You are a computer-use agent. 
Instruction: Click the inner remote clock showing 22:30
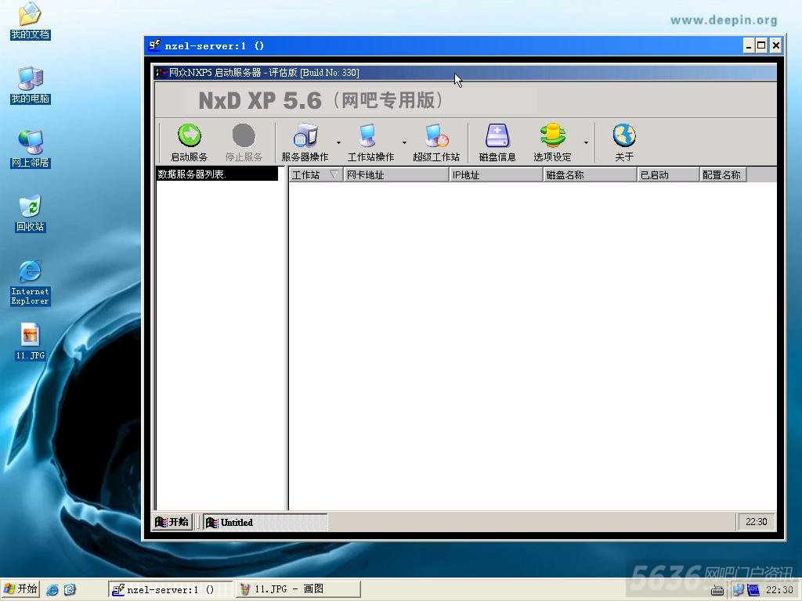pyautogui.click(x=756, y=522)
